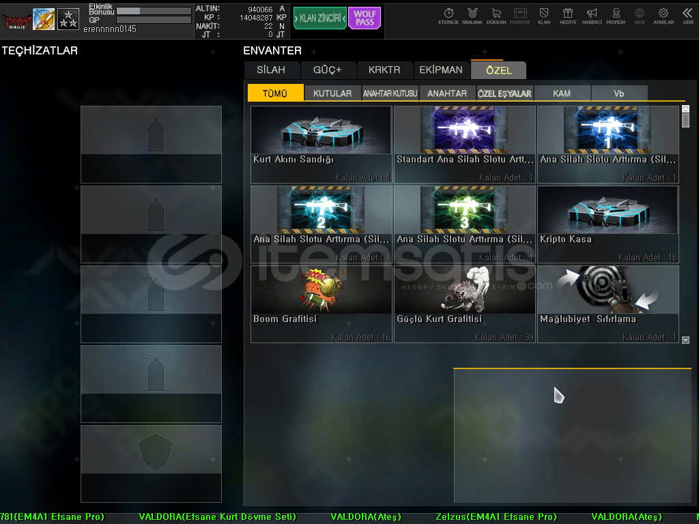Click the player avatar emblem icon
Image resolution: width=699 pixels, height=524 pixels.
tap(44, 19)
